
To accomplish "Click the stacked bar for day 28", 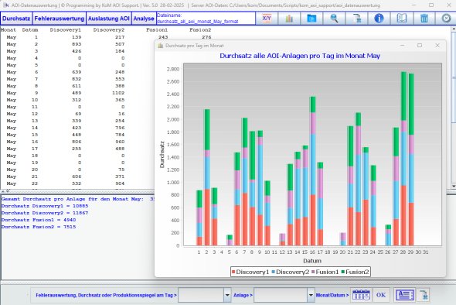I will (403, 159).
